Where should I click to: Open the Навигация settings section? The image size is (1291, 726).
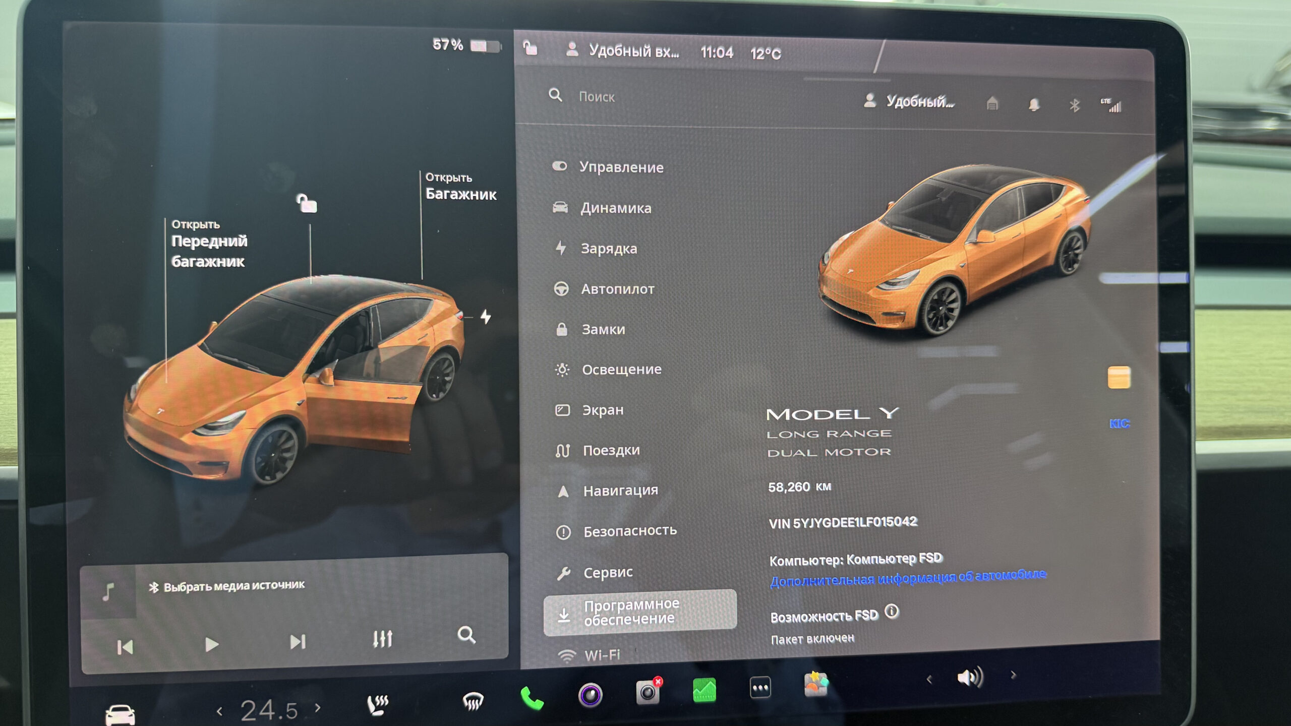point(607,491)
